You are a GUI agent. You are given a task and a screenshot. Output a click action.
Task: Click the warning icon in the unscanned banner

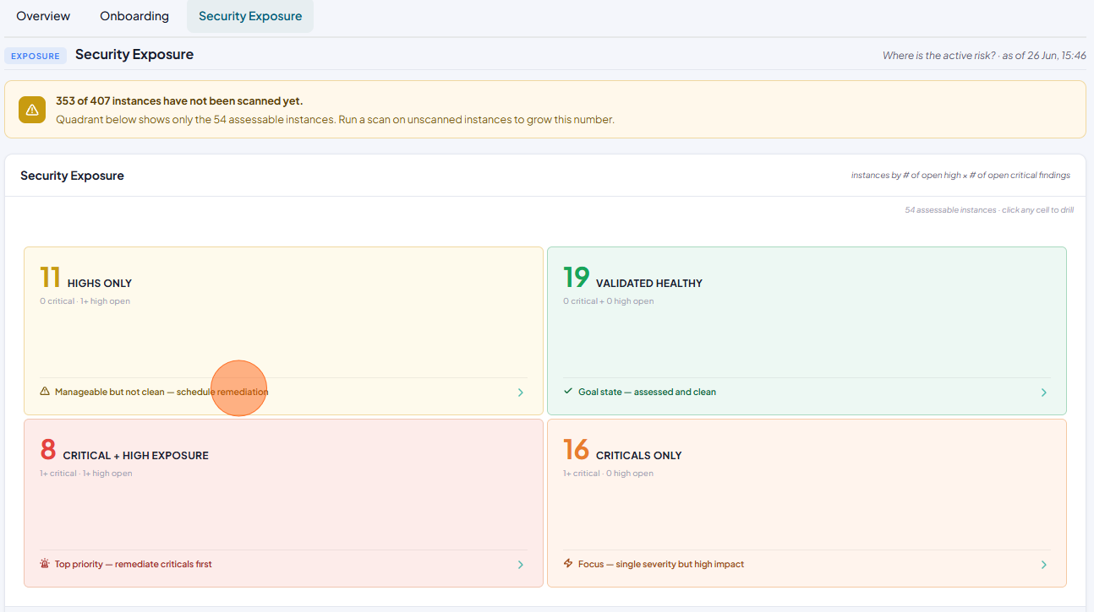point(32,110)
